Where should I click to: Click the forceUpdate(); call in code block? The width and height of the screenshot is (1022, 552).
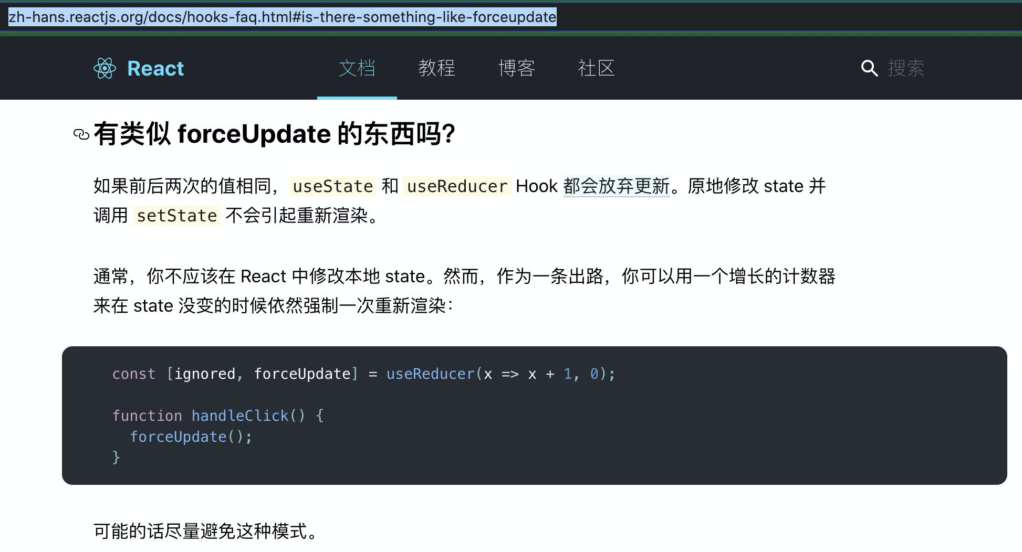(x=191, y=437)
